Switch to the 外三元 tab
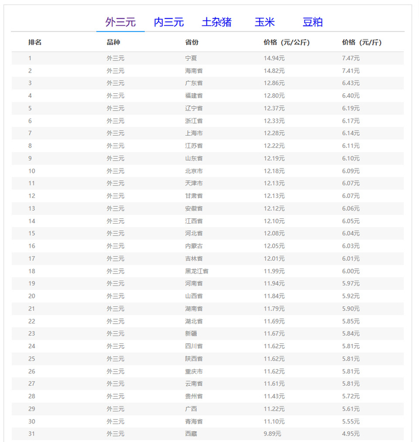 120,22
